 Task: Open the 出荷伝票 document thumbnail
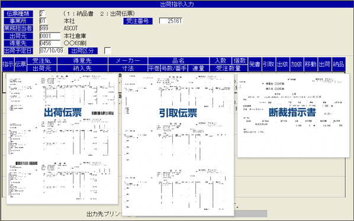coord(62,139)
